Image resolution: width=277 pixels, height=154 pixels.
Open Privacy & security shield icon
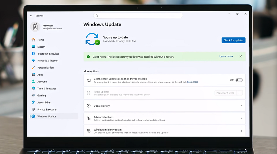pos(33,109)
